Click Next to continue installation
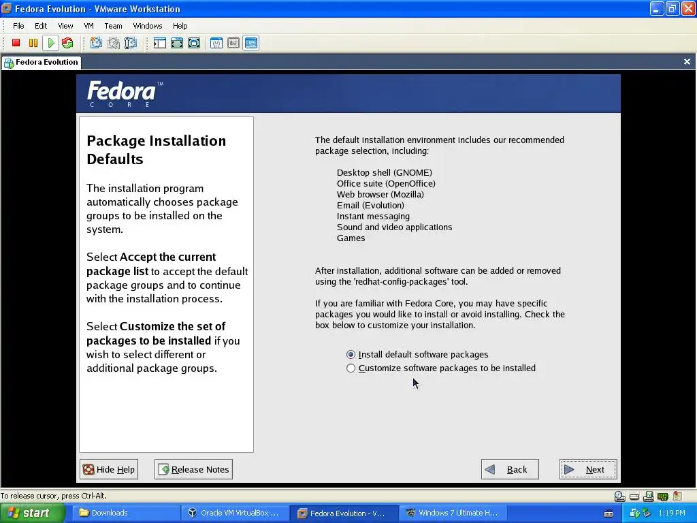This screenshot has height=523, width=697. coord(588,469)
